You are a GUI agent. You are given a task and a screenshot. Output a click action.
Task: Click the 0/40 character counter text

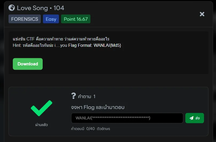pyautogui.click(x=91, y=129)
